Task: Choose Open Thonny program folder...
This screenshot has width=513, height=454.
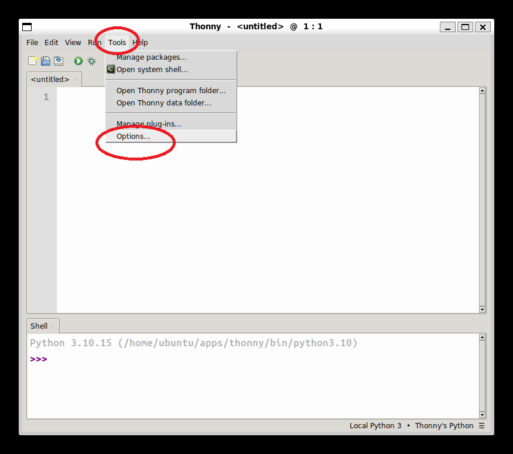Action: tap(171, 90)
